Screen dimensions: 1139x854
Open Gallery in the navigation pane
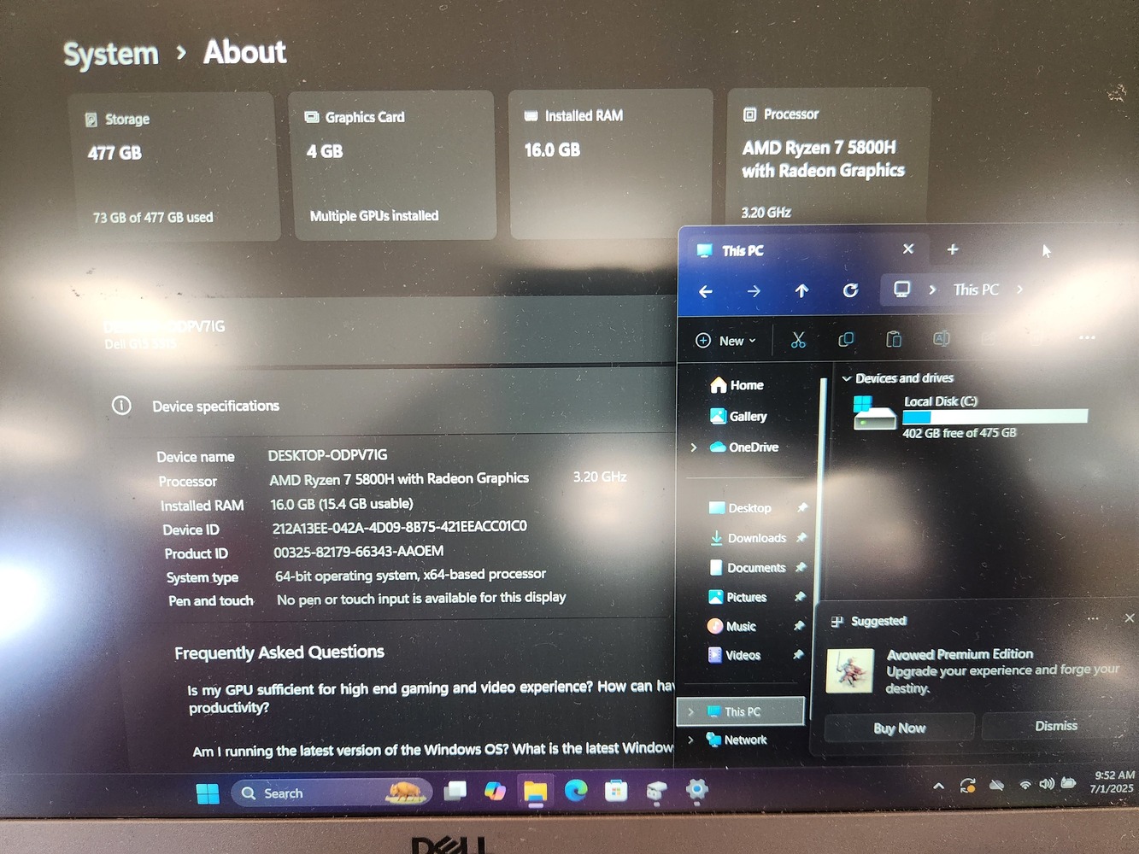click(x=738, y=416)
